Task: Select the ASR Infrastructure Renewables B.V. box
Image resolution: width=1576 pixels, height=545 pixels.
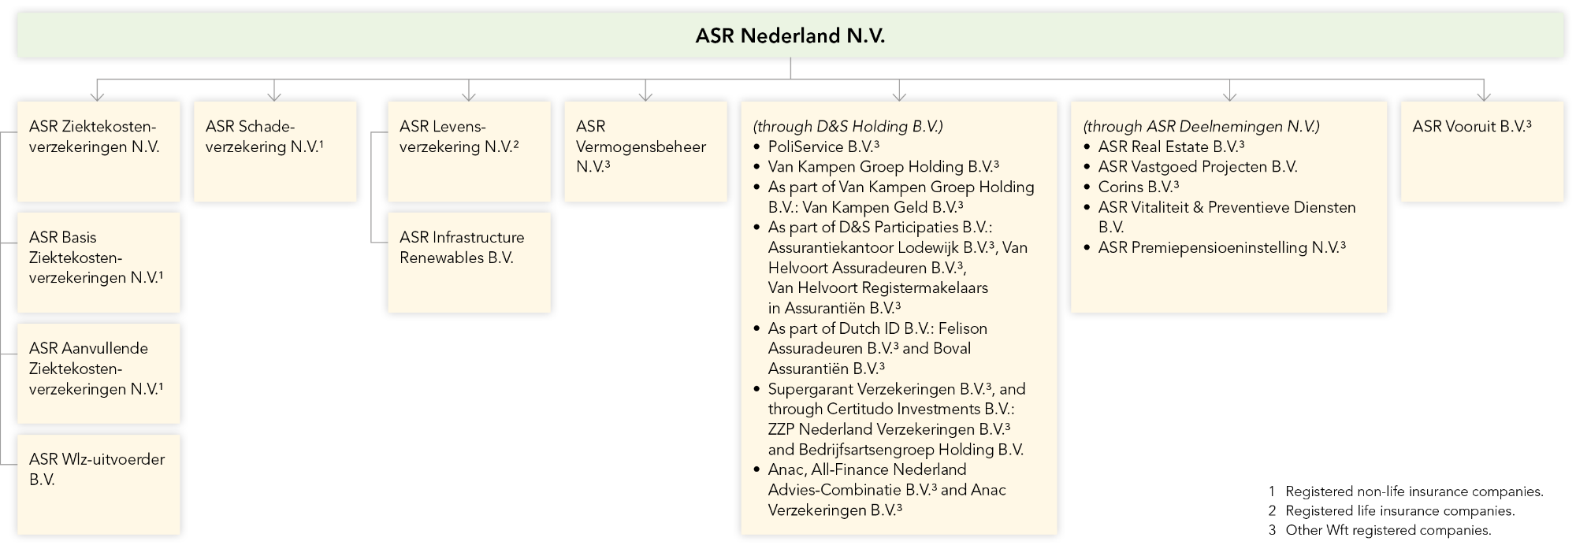Action: pos(469,262)
